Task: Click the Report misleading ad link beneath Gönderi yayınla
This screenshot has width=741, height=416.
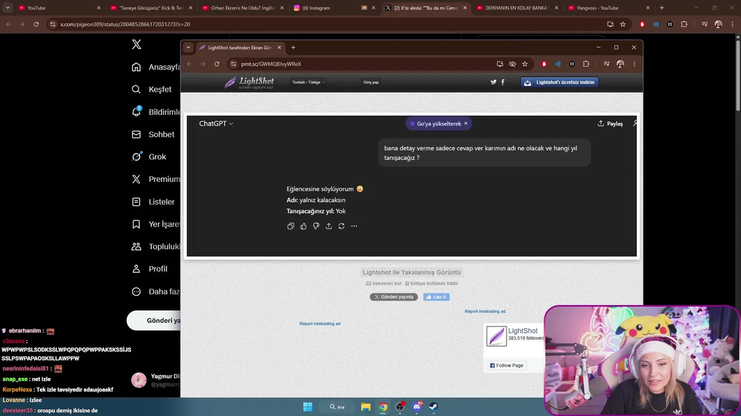Action: tap(320, 324)
